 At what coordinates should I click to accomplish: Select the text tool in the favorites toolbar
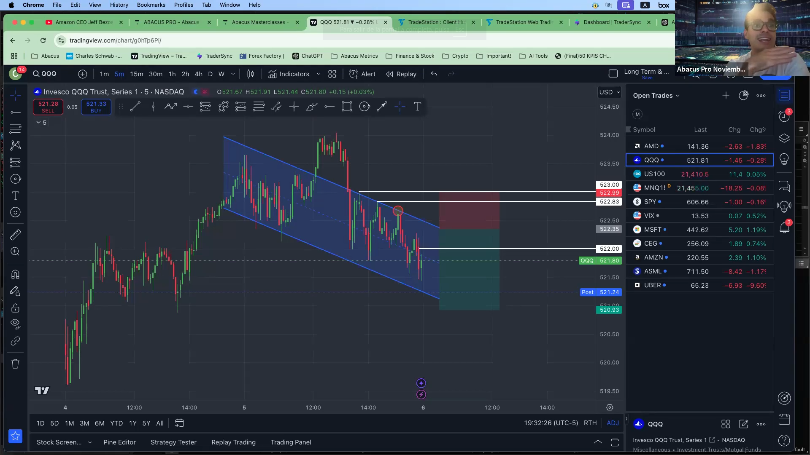point(417,107)
